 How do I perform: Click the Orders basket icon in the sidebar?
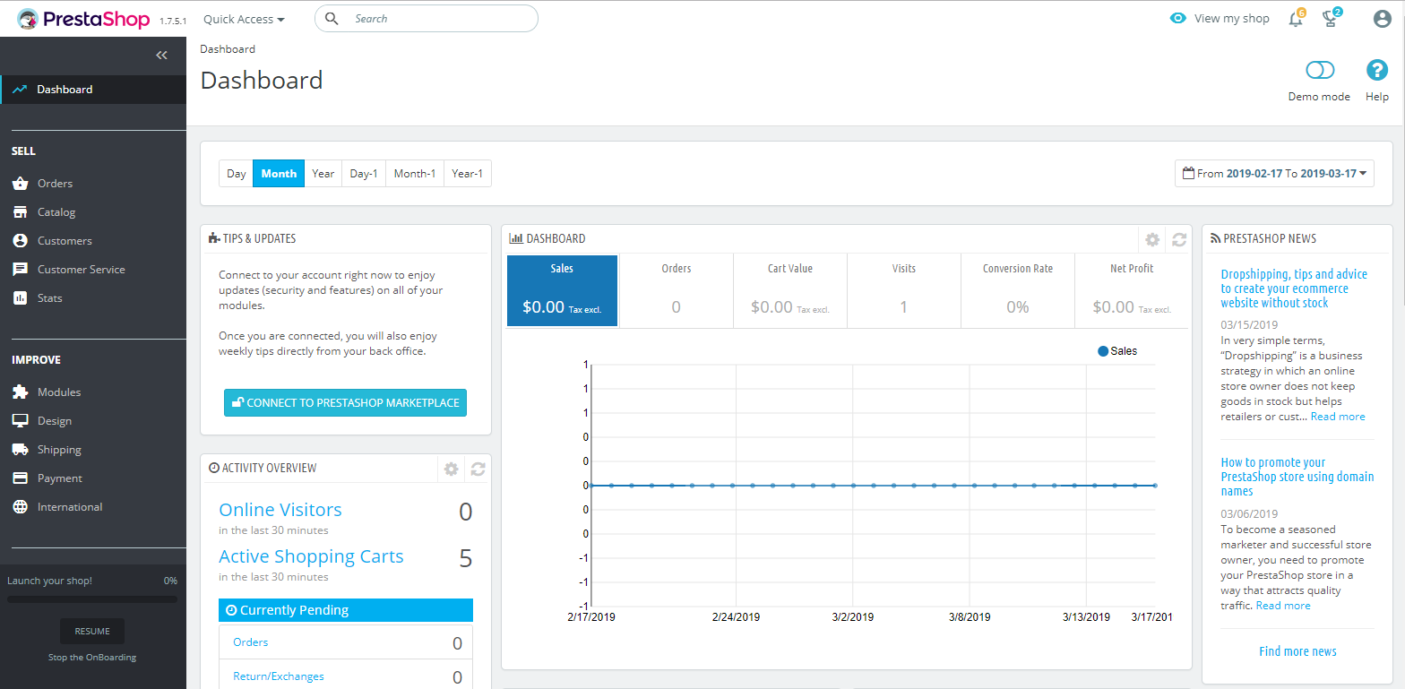click(20, 184)
